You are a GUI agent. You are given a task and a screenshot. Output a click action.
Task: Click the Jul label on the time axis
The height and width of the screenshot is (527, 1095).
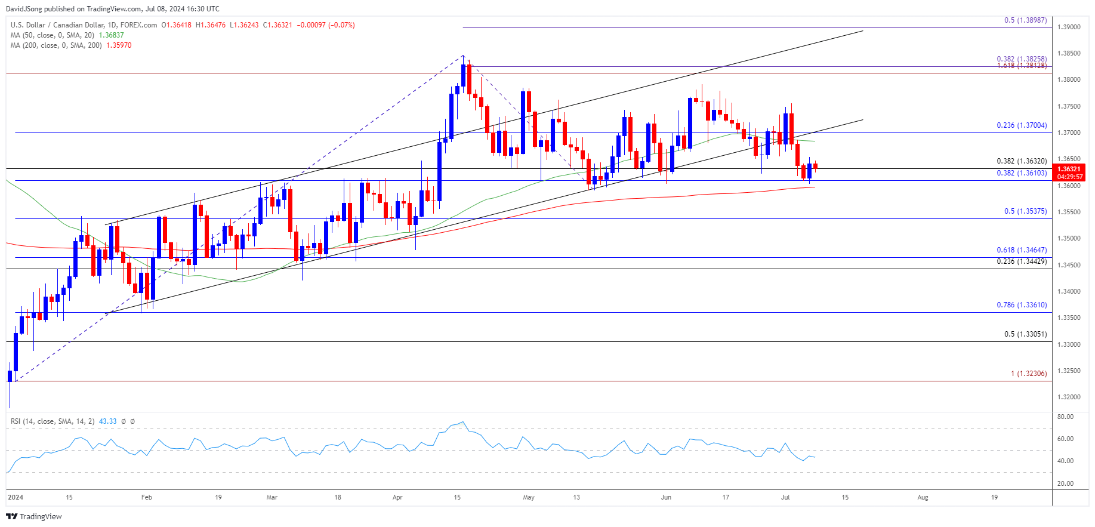point(785,497)
